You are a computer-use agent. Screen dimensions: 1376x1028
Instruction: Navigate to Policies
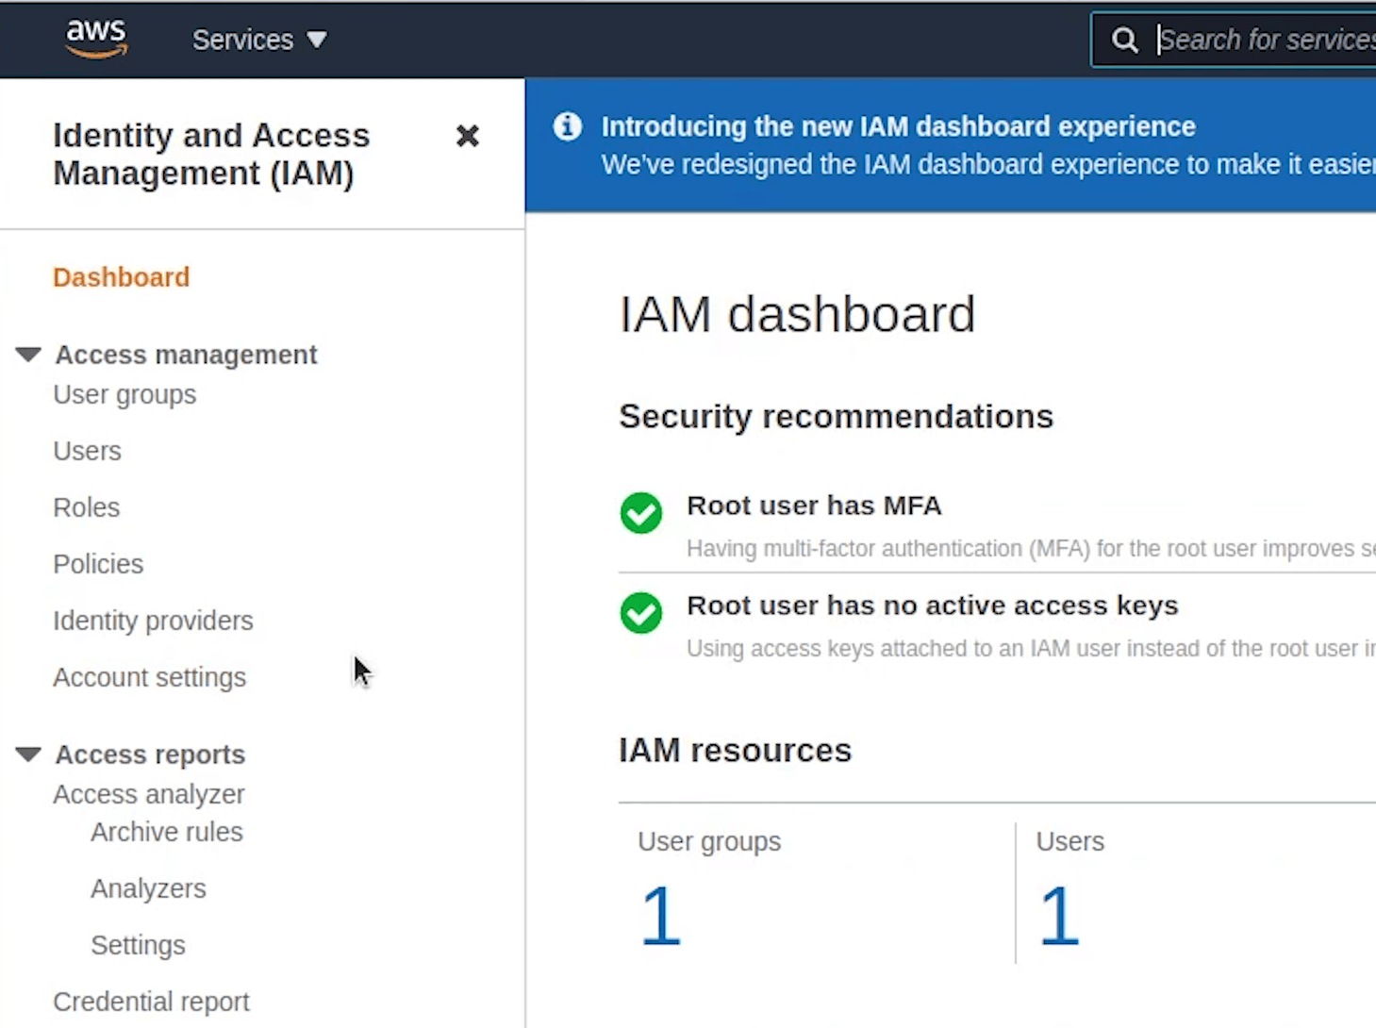98,564
